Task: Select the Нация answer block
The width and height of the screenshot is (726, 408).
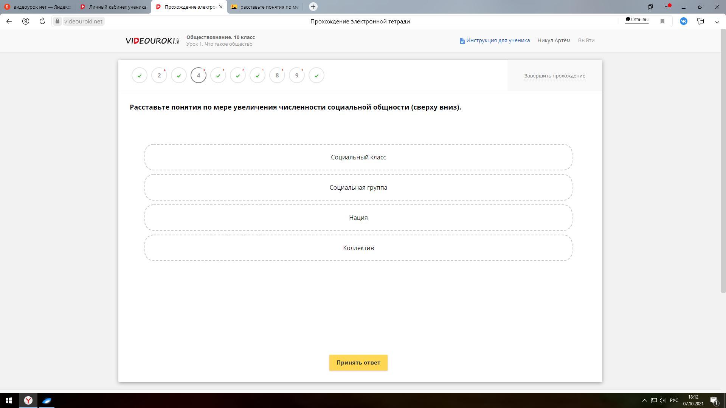Action: (358, 218)
